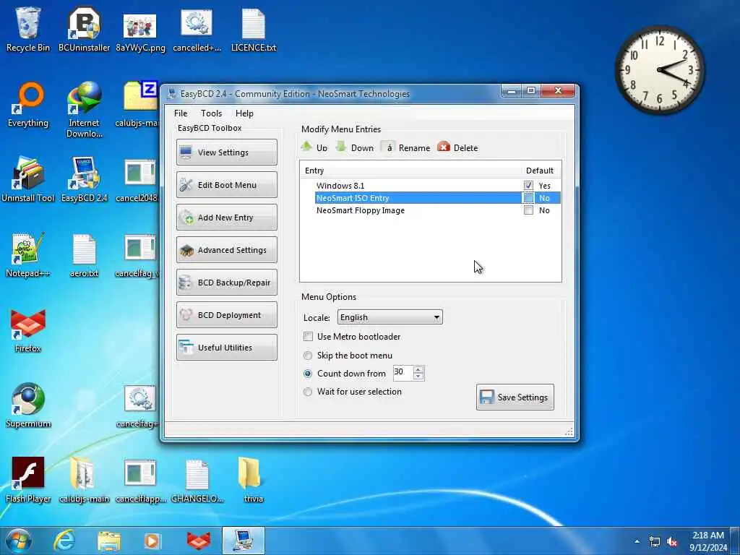The image size is (740, 555).
Task: Select 8aYWyC.png desktop file
Action: click(140, 30)
